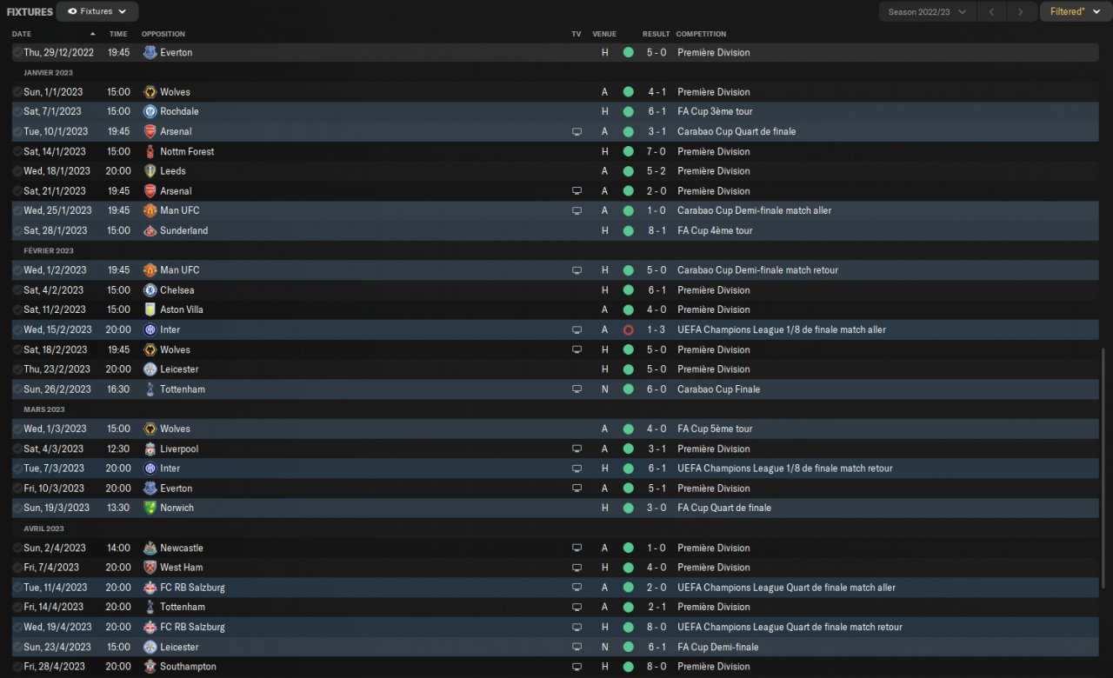Click the 'FA Cup Demi-finale' competition text
This screenshot has width=1113, height=678.
point(718,647)
